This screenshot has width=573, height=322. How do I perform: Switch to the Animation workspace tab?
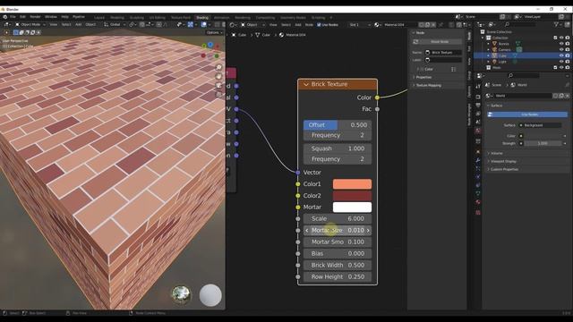click(x=221, y=18)
